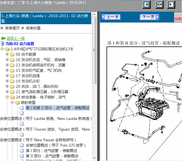Image resolution: width=182 pixels, height=161 pixels.
Task: Click folder icon of 17 发动机润滑
Action: coord(12,76)
